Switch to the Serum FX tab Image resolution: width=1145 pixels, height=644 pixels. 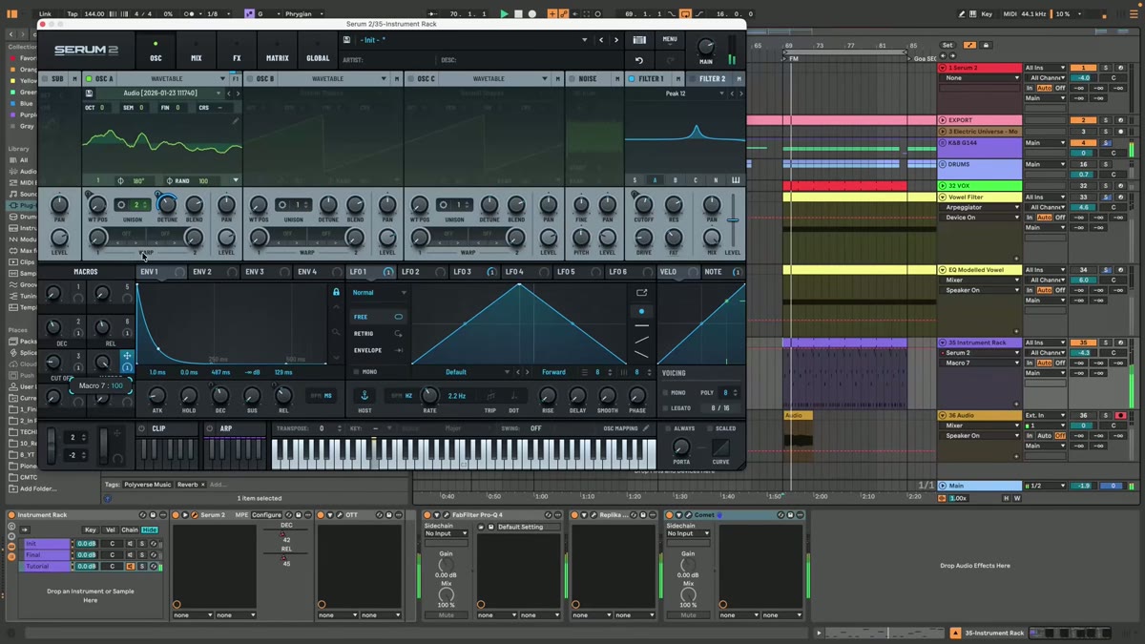click(x=237, y=50)
